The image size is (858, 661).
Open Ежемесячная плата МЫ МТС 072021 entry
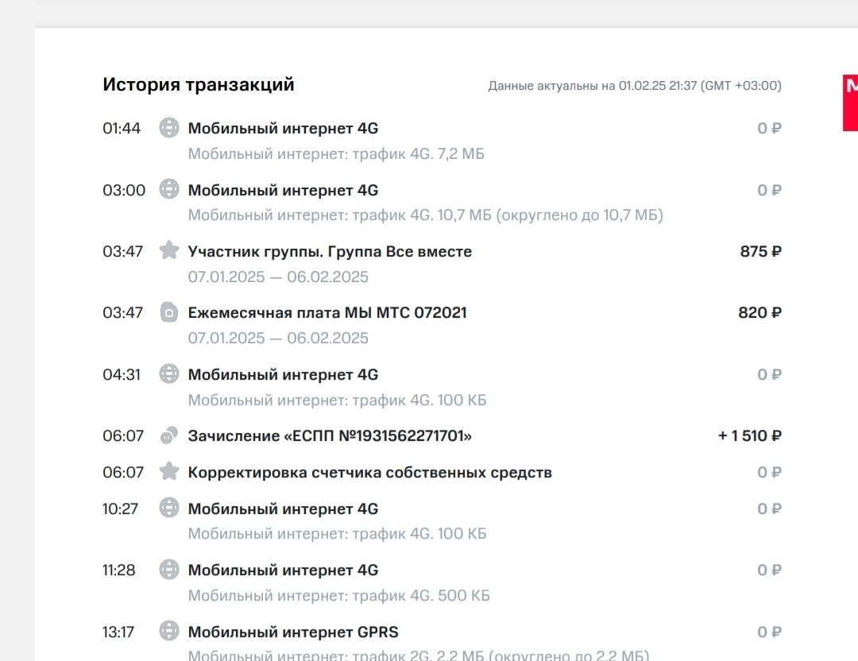tap(327, 313)
